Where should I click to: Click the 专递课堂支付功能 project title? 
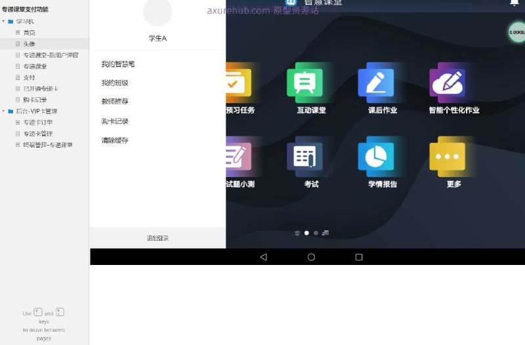pos(25,9)
